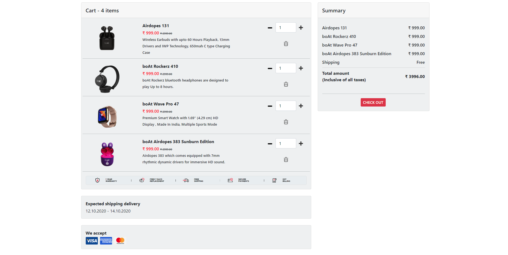Click the boAt Wave Pro 47 cart item title
508x255 pixels.
[160, 104]
